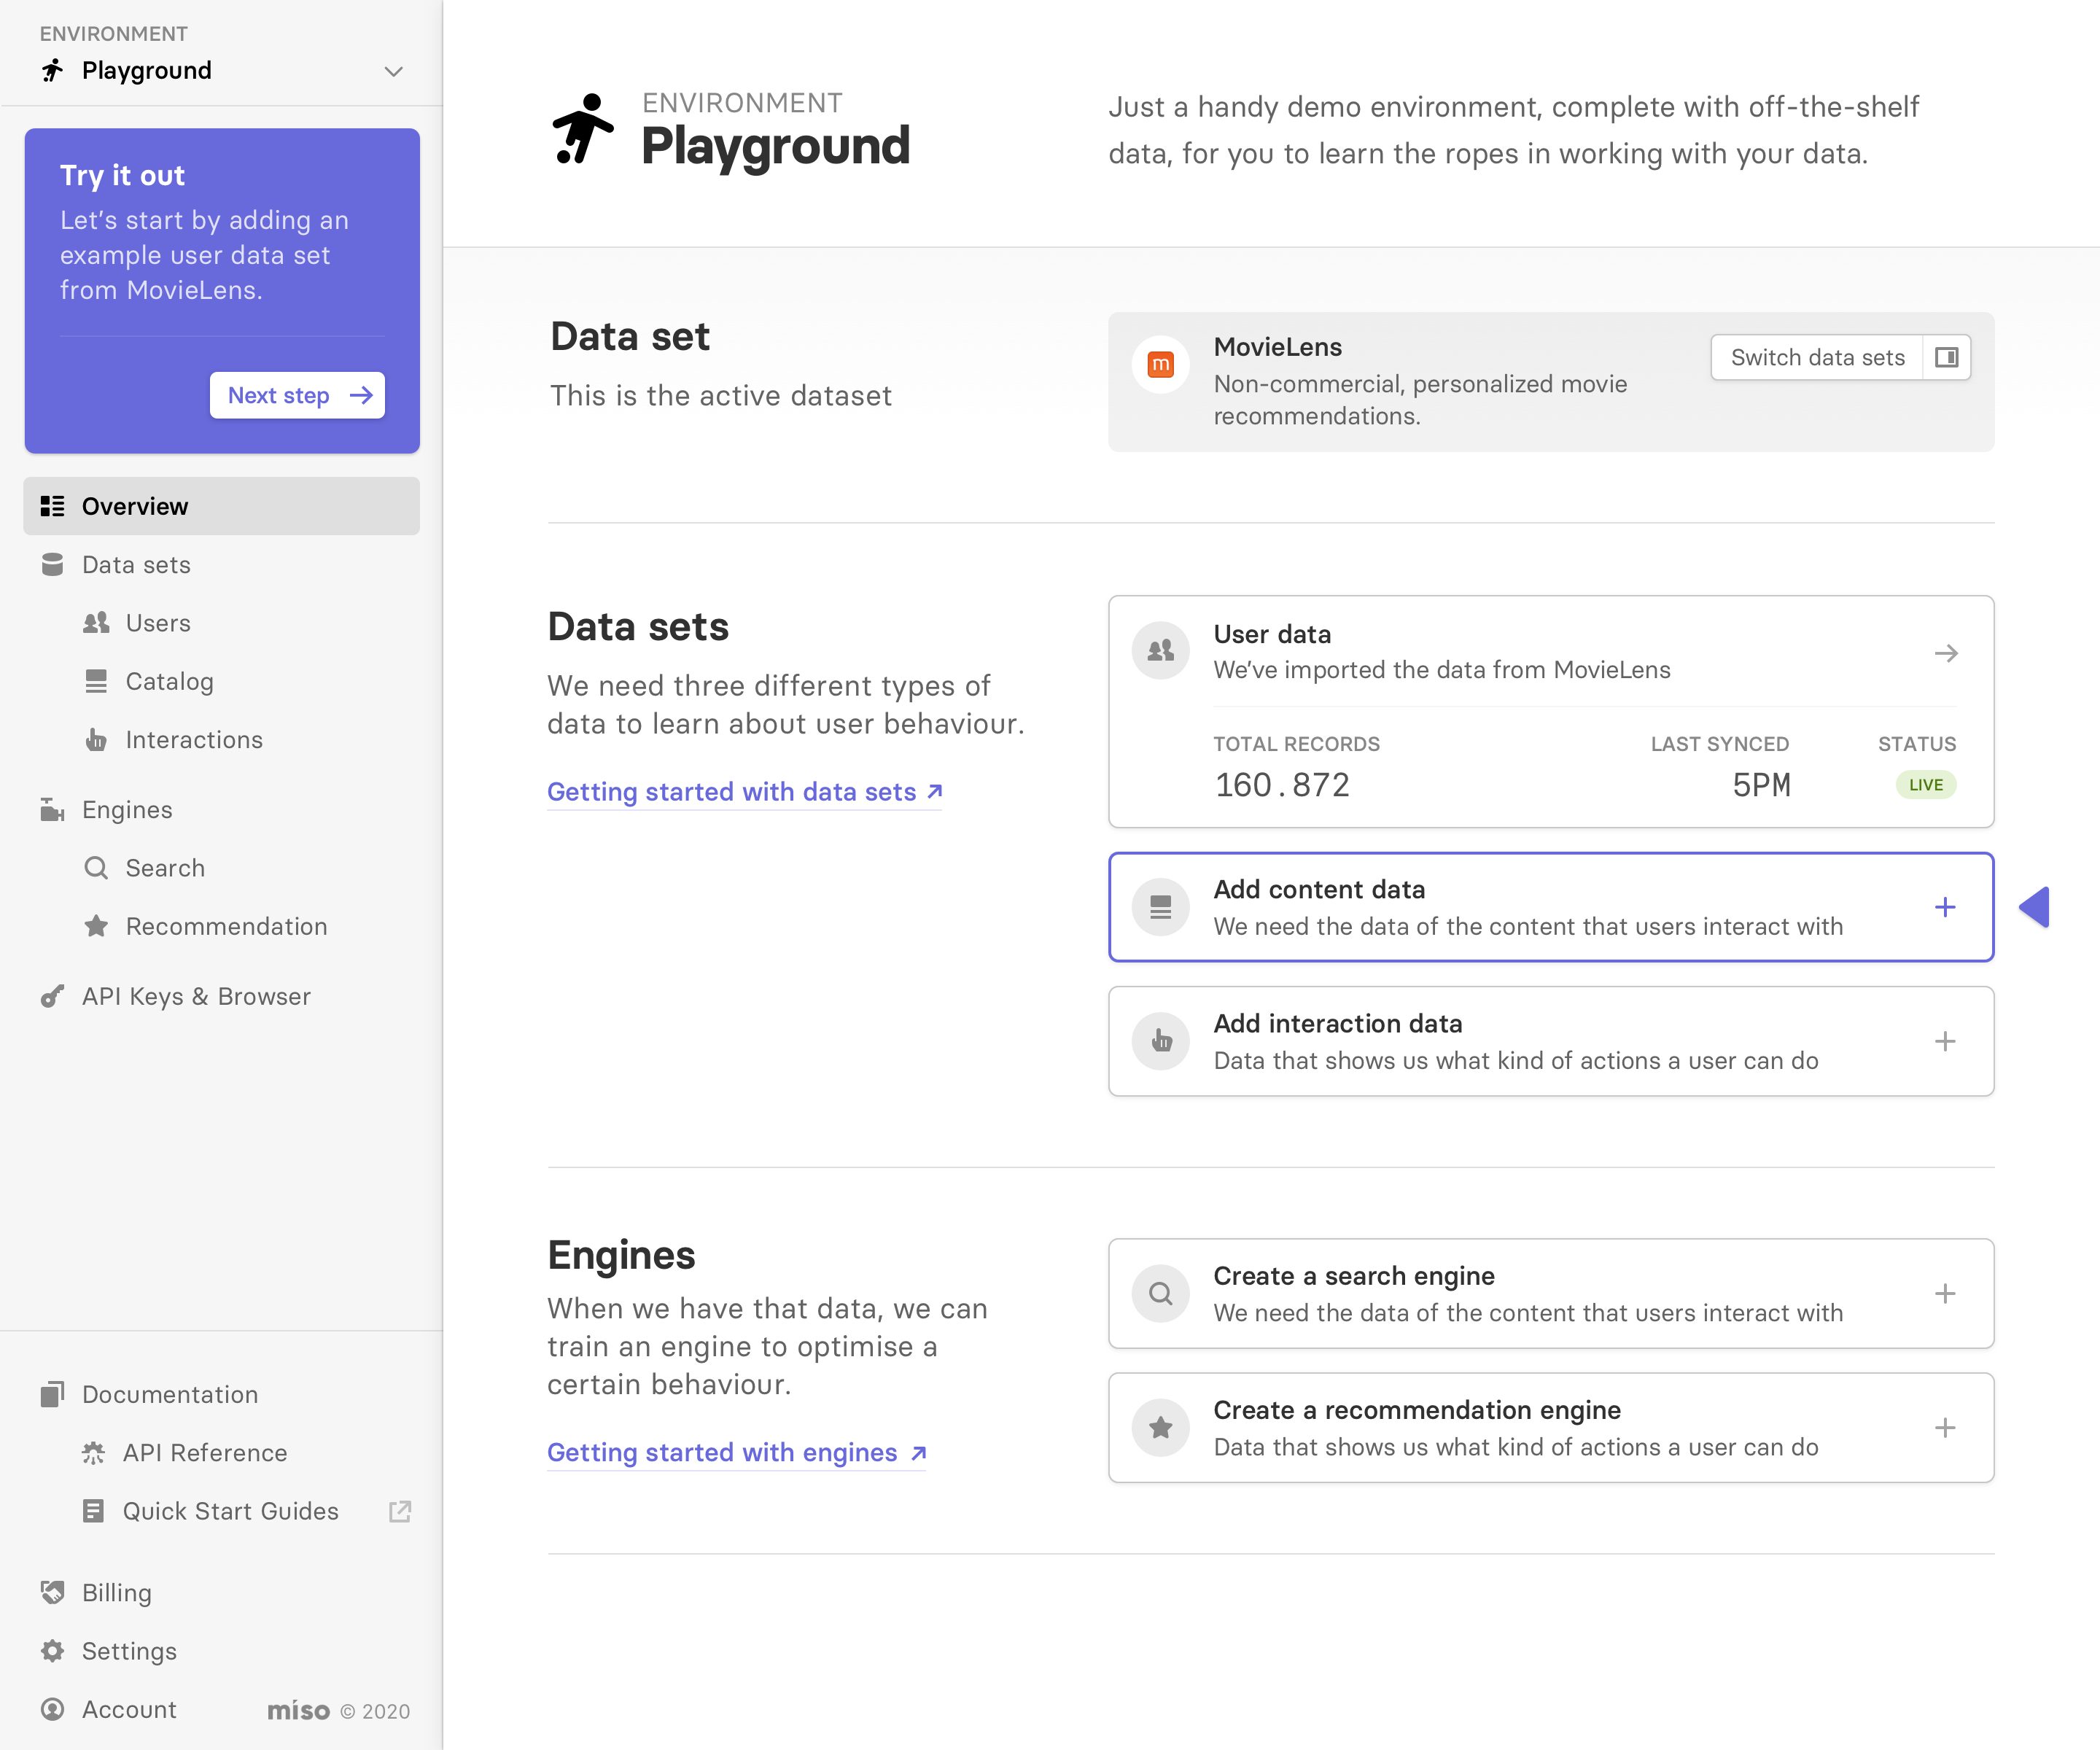Select Overview in the sidebar
This screenshot has height=1750, width=2100.
coord(221,506)
